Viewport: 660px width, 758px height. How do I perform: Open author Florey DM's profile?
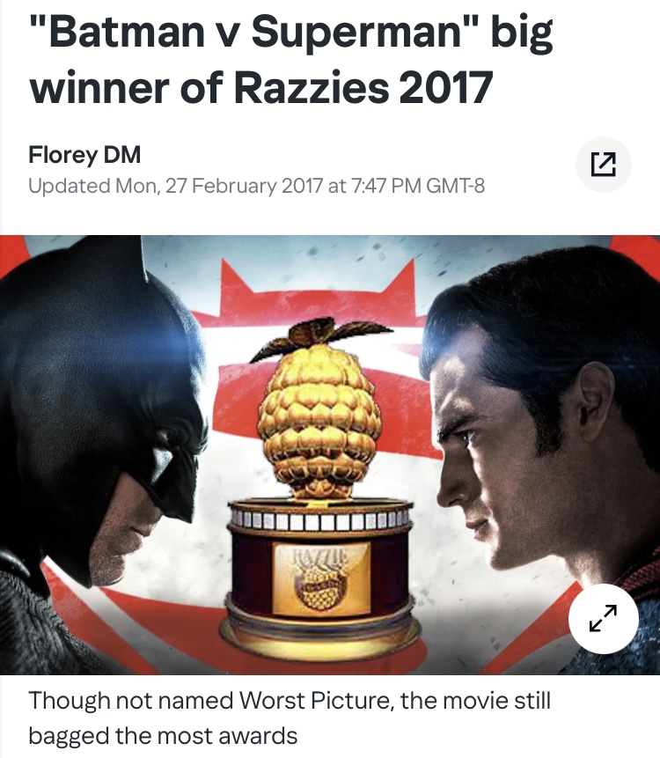click(x=84, y=155)
